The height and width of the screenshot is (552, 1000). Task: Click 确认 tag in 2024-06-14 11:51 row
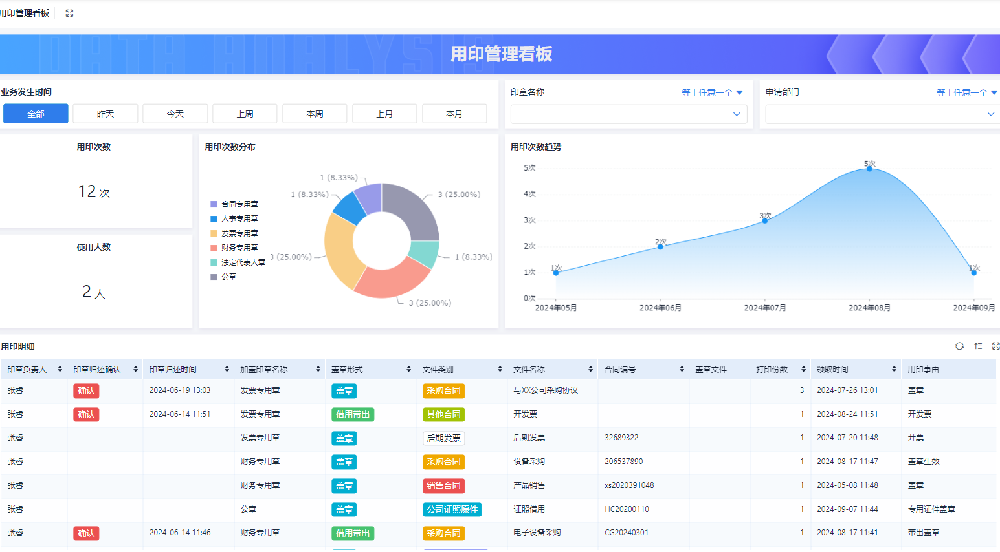(86, 414)
